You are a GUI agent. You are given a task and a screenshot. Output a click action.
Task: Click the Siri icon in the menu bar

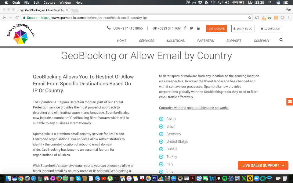278,2
